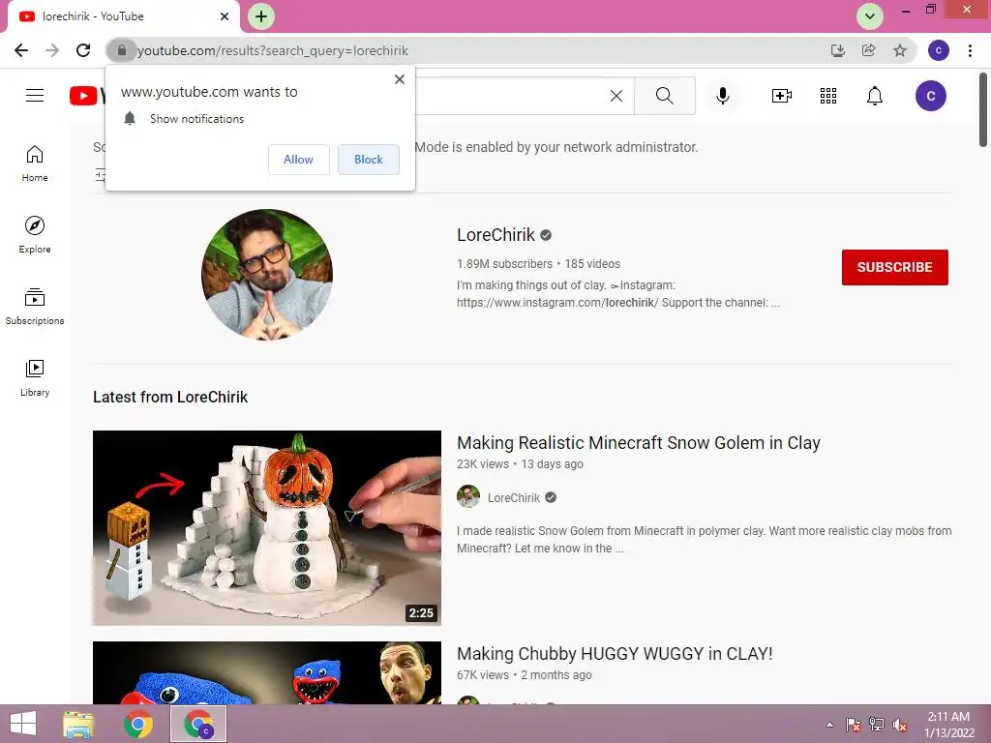Allow notifications from youtube.com
Screen dimensions: 991x743
pos(298,160)
